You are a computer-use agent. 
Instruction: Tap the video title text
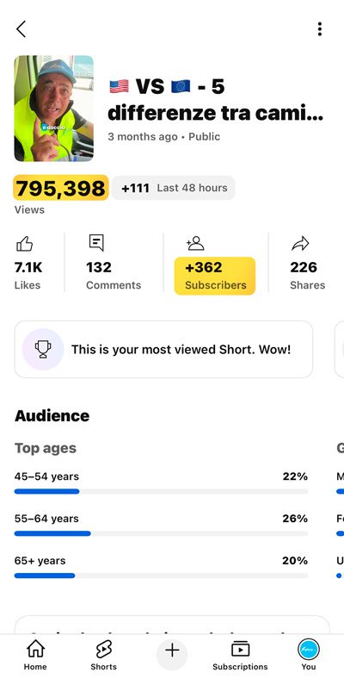coord(216,100)
